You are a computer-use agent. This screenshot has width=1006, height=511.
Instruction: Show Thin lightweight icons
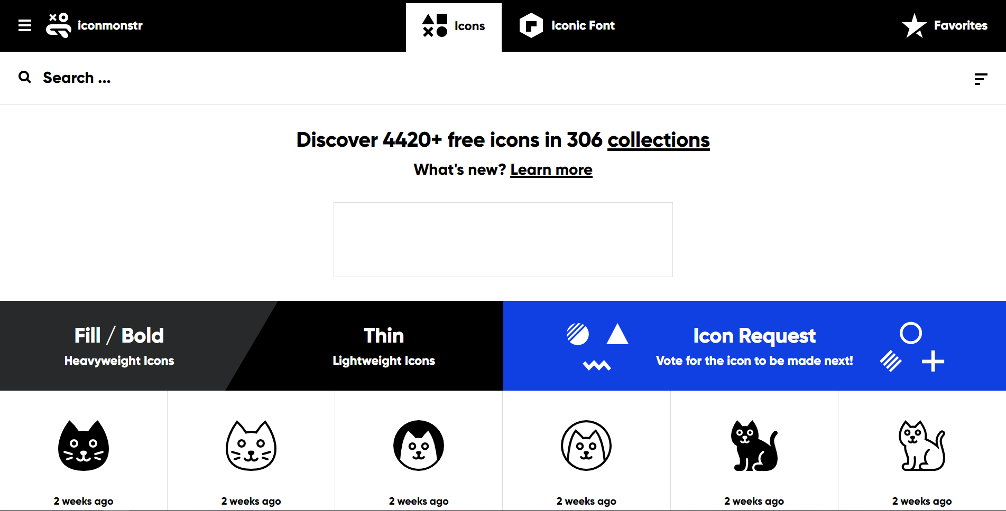384,346
